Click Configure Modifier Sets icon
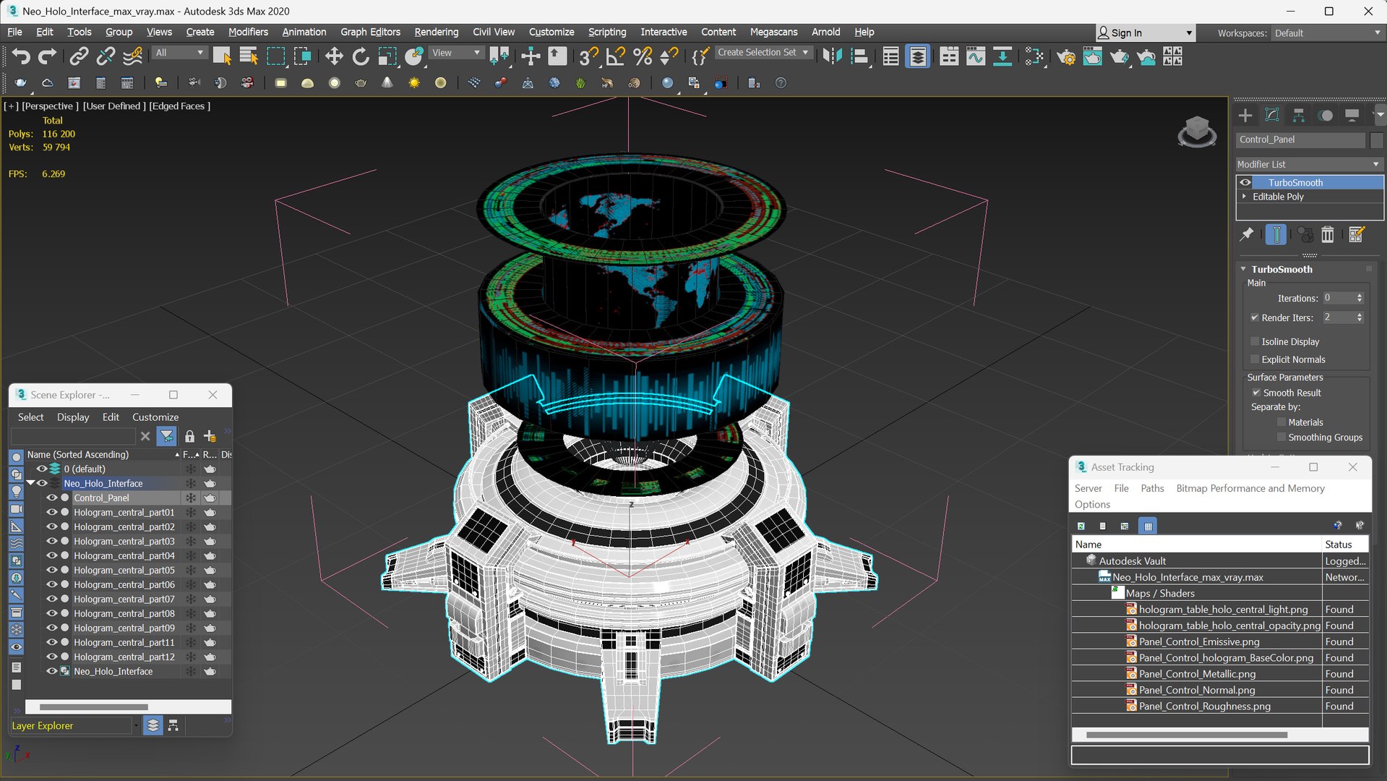Screen dimensions: 1387x781 pos(1356,234)
